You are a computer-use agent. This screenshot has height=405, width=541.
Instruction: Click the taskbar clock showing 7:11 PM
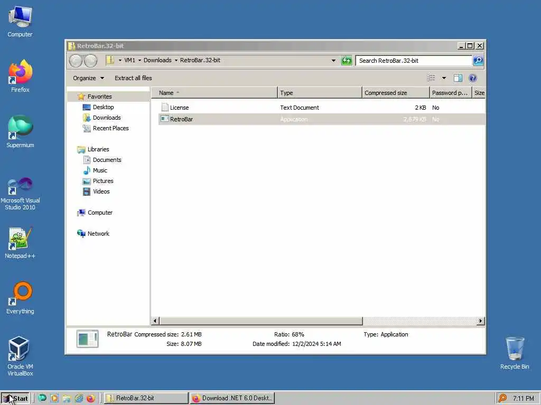[523, 399]
